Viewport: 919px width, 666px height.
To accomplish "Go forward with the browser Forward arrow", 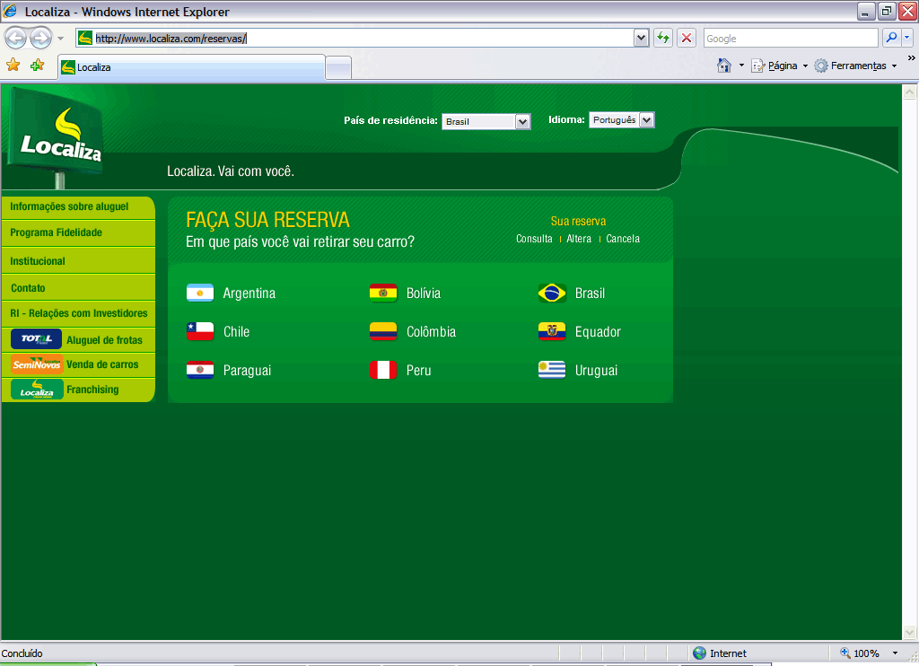I will click(40, 38).
